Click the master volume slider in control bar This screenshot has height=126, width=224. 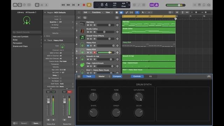(176, 5)
